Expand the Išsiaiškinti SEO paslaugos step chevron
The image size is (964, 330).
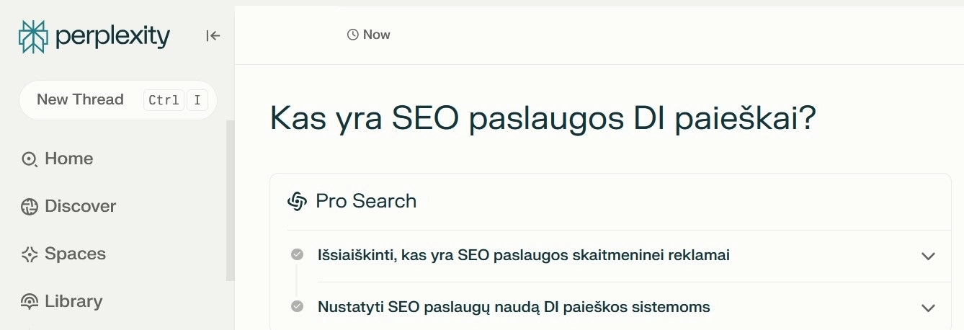click(928, 256)
